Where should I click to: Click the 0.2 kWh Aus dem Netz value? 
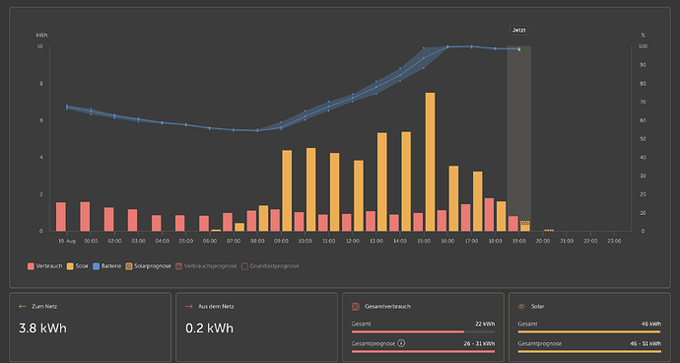[x=210, y=328]
